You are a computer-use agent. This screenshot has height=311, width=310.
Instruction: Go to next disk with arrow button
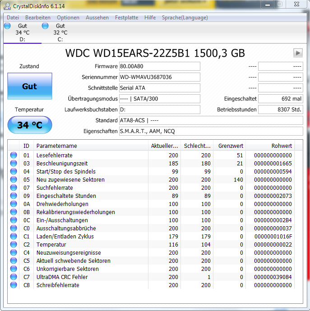(x=298, y=53)
